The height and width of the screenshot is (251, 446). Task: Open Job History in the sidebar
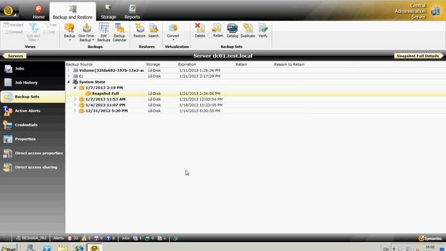(x=33, y=82)
